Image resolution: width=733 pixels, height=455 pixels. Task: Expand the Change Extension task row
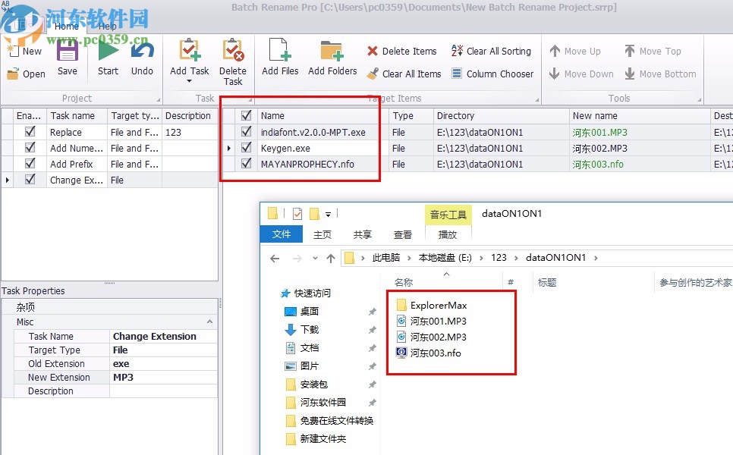(x=7, y=180)
